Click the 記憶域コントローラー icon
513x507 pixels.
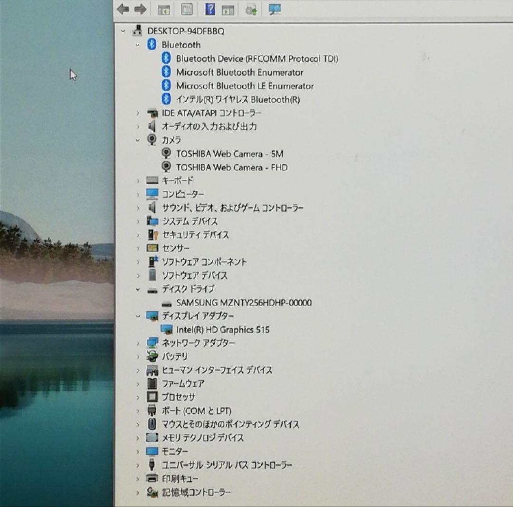tap(152, 492)
